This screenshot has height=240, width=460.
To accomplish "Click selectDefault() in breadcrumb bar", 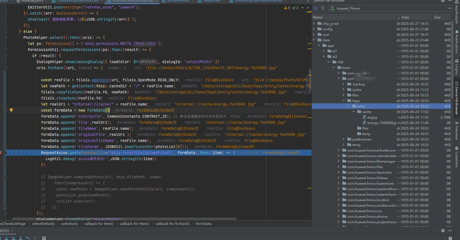I will click(44, 224).
